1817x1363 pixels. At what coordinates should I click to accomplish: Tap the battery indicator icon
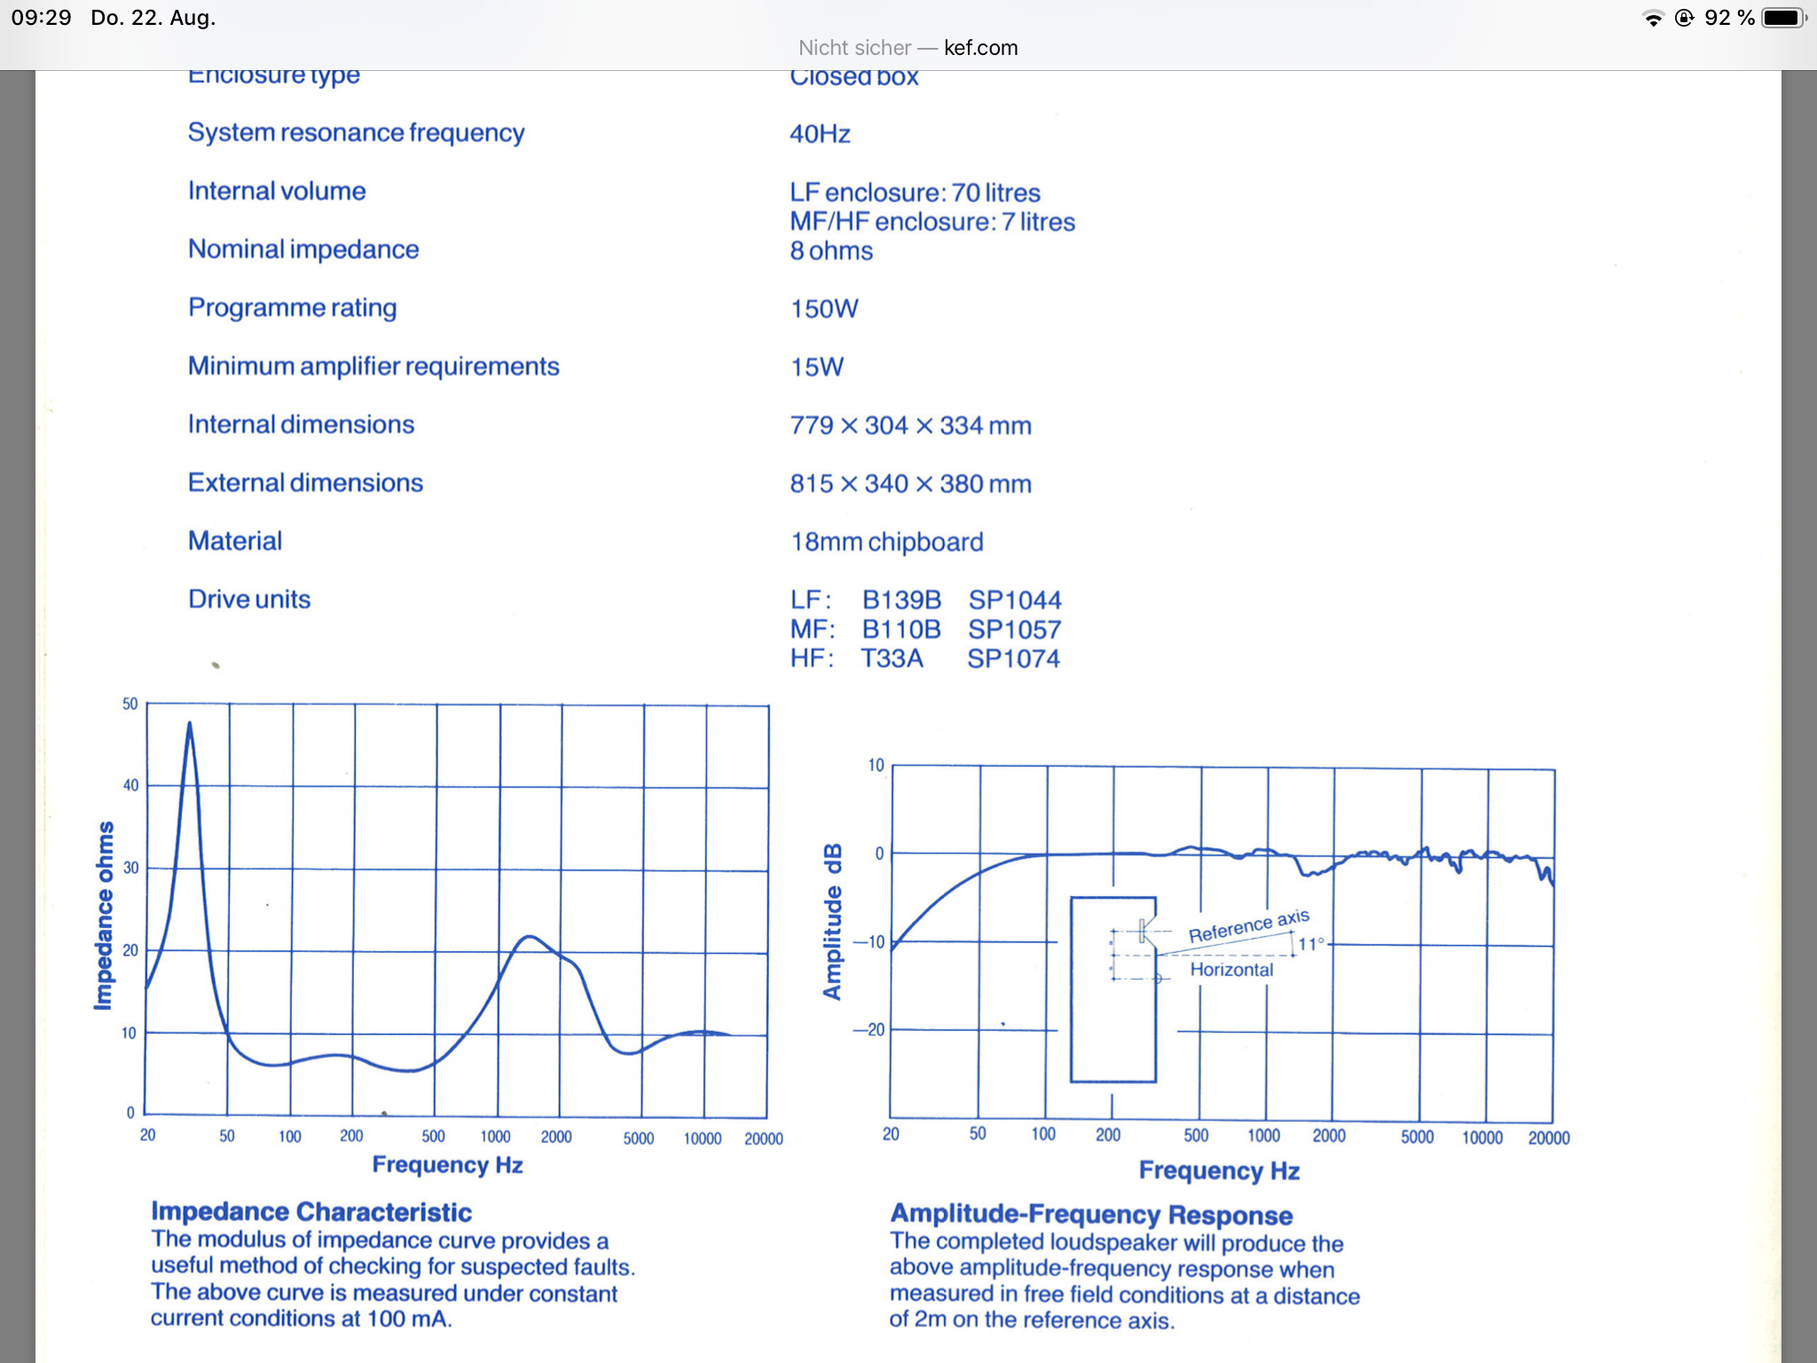coord(1783,18)
